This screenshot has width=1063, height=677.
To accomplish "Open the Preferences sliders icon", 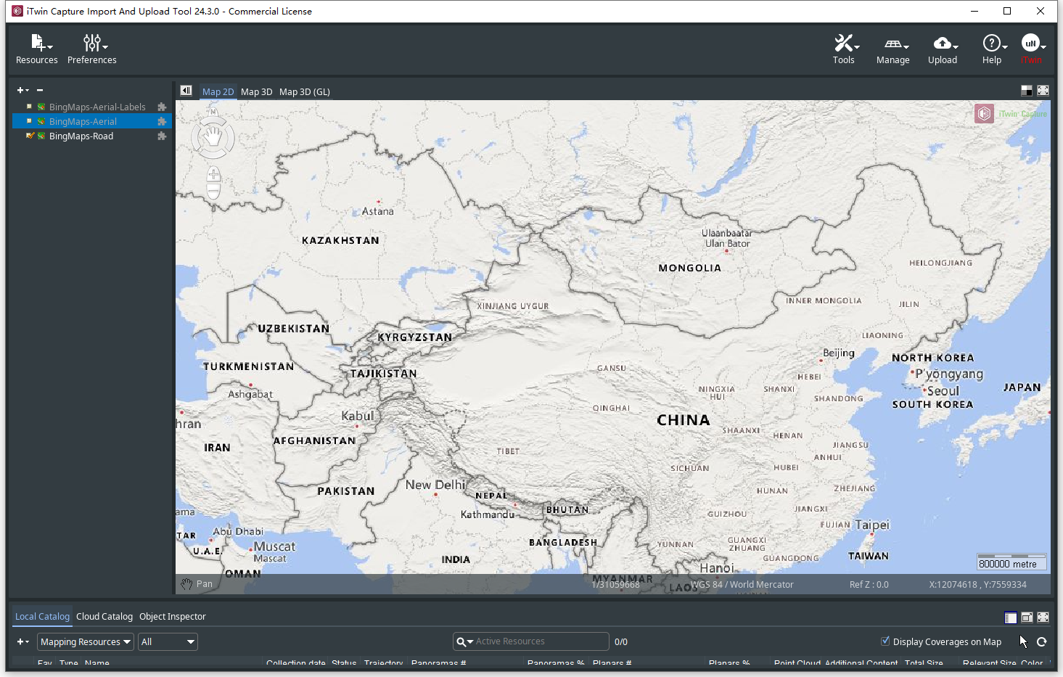I will (91, 42).
